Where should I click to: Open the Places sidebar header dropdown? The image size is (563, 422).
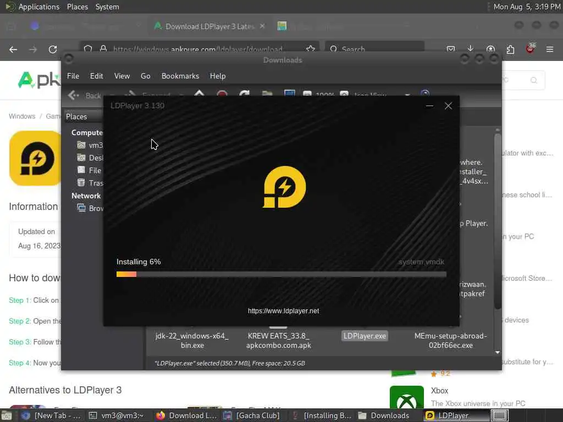[84, 116]
